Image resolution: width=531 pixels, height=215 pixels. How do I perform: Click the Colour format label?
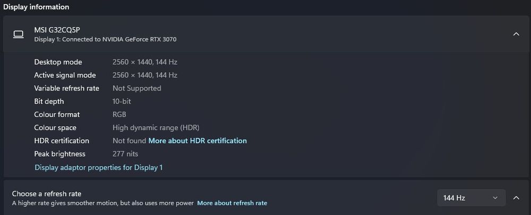tap(57, 114)
